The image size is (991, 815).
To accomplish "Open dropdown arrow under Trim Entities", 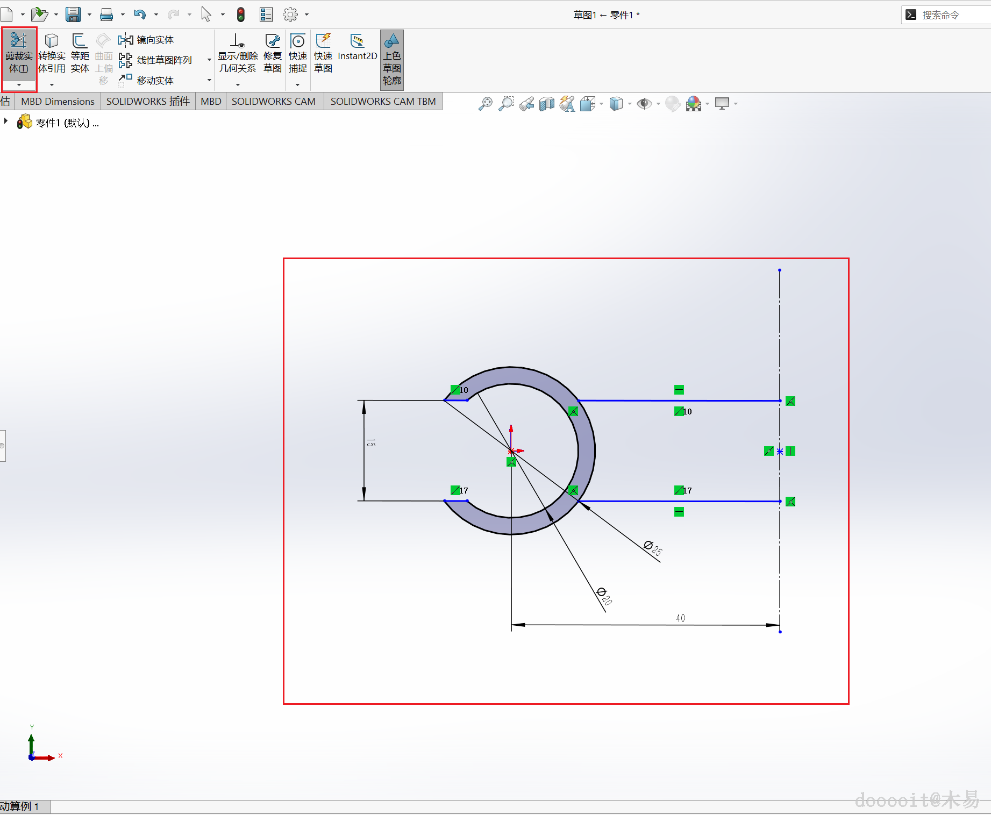I will (19, 85).
